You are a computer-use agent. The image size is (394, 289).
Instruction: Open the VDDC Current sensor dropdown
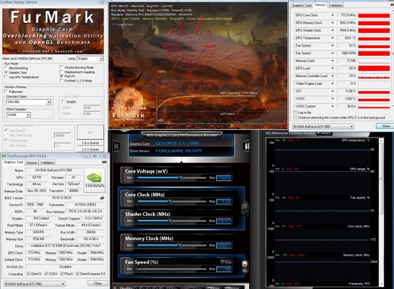pyautogui.click(x=333, y=106)
